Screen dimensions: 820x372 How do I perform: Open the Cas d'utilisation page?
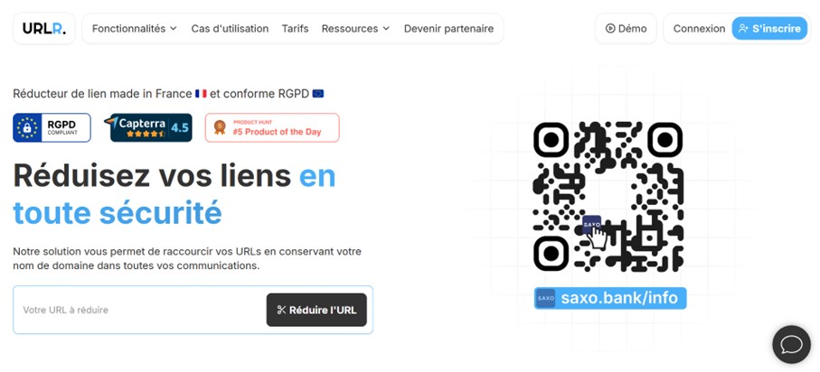(230, 29)
